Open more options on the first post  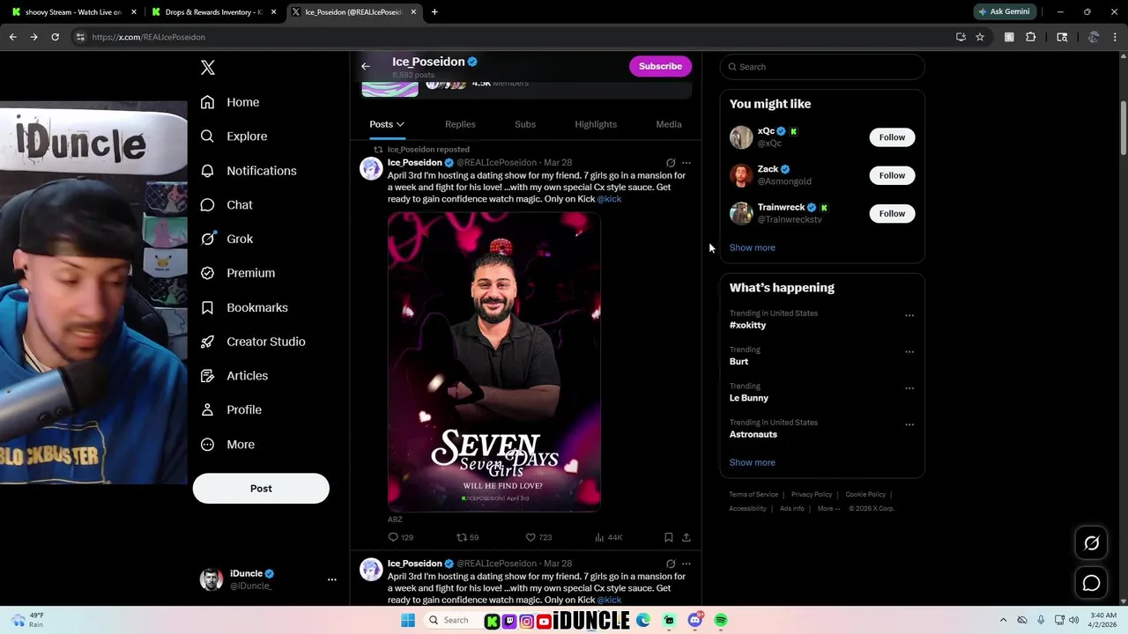click(686, 163)
